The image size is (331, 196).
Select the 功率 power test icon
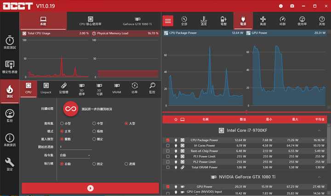point(134,89)
